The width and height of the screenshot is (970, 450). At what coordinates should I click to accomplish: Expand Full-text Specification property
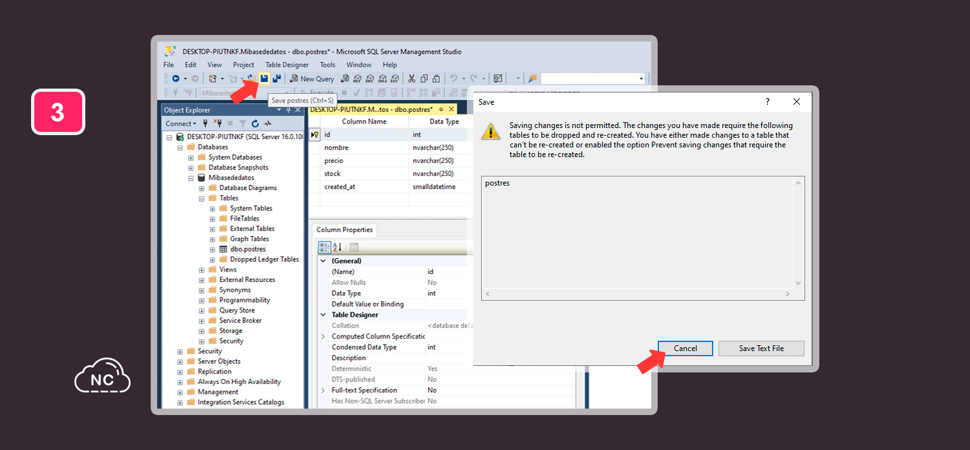pyautogui.click(x=323, y=391)
